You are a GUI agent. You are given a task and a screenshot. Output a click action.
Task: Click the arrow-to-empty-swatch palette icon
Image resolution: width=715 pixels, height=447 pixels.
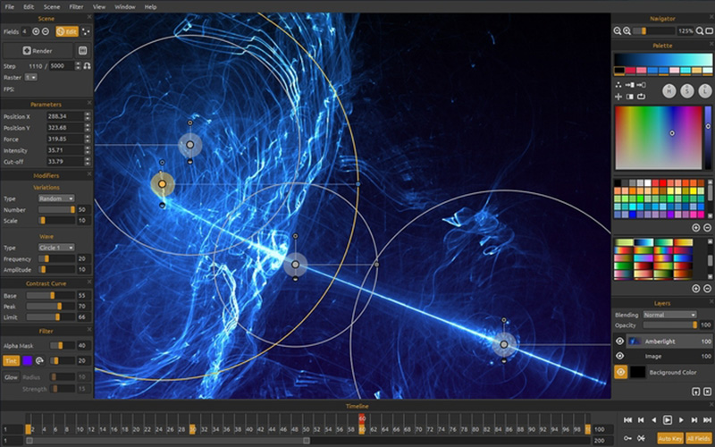641,84
